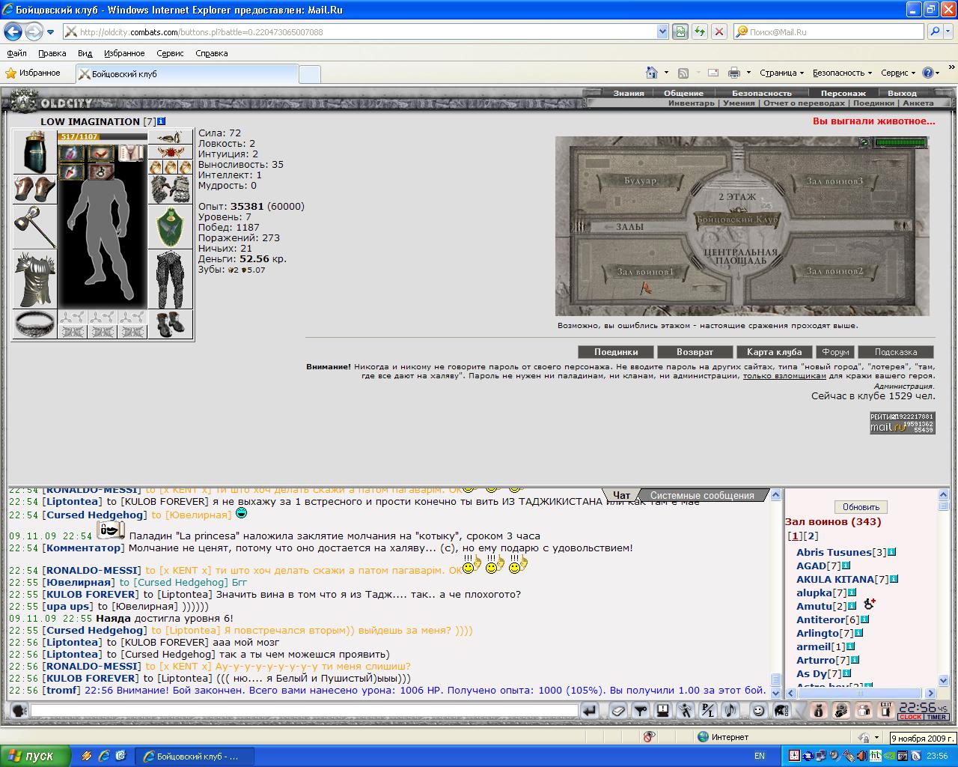Open the Персонаж game menu item
958x767 pixels.
coord(843,94)
